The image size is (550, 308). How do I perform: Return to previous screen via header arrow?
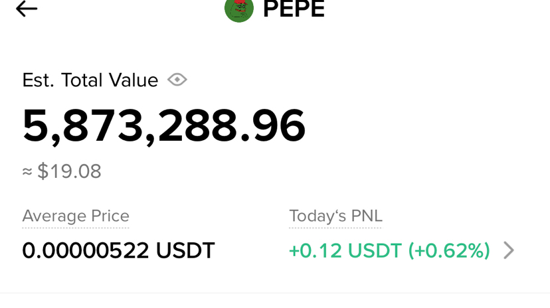[x=27, y=9]
